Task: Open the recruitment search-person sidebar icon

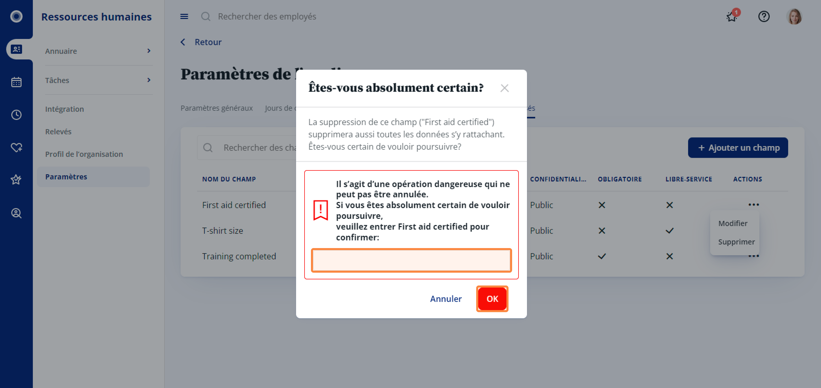Action: click(x=16, y=213)
